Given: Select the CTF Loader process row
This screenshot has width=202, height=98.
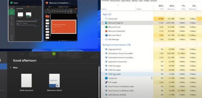Looking at the screenshot, I should point(151,82).
